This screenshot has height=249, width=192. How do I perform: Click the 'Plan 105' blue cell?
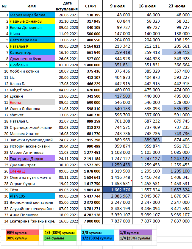point(32,196)
